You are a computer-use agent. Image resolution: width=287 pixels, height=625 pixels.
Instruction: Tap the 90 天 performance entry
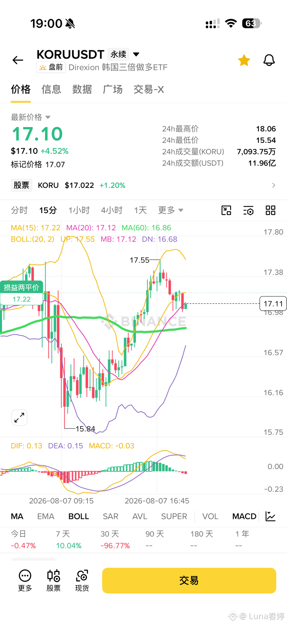coord(155,539)
